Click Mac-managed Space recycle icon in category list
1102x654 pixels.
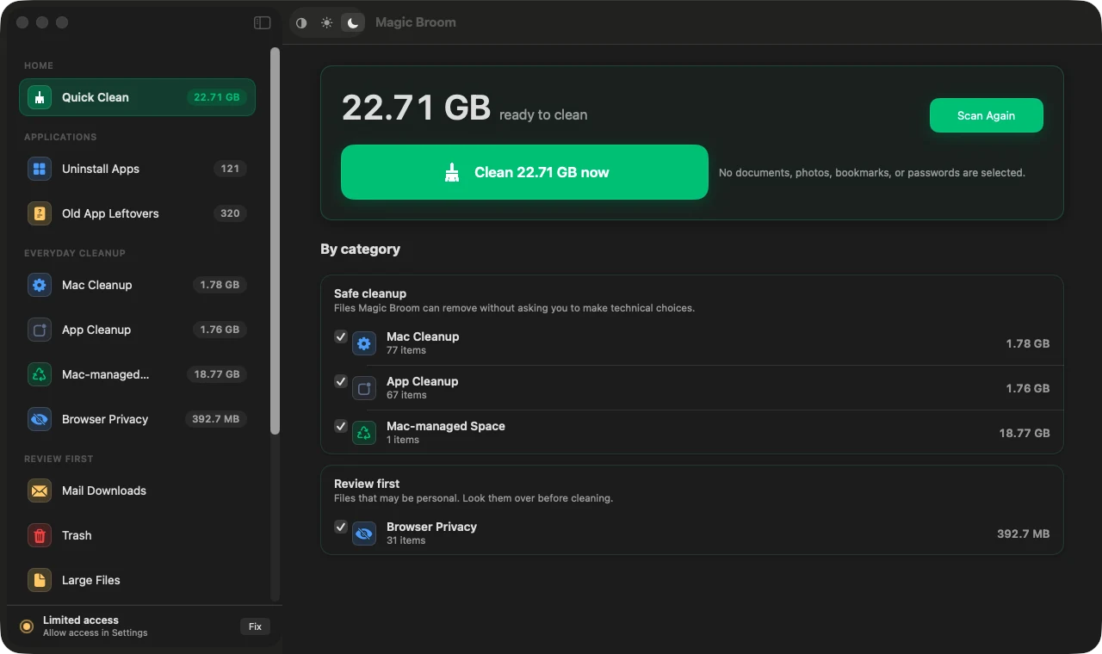(364, 433)
